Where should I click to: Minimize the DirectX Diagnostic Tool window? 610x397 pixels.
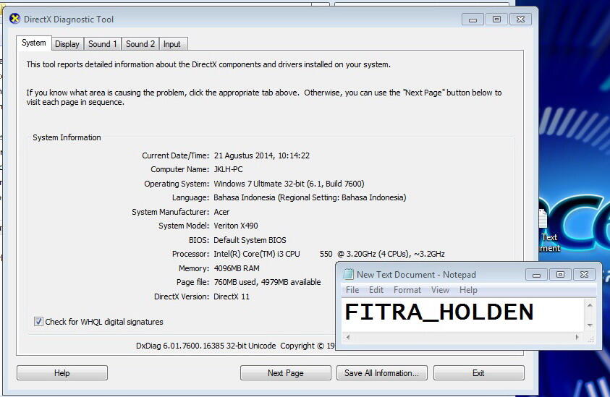tap(473, 19)
